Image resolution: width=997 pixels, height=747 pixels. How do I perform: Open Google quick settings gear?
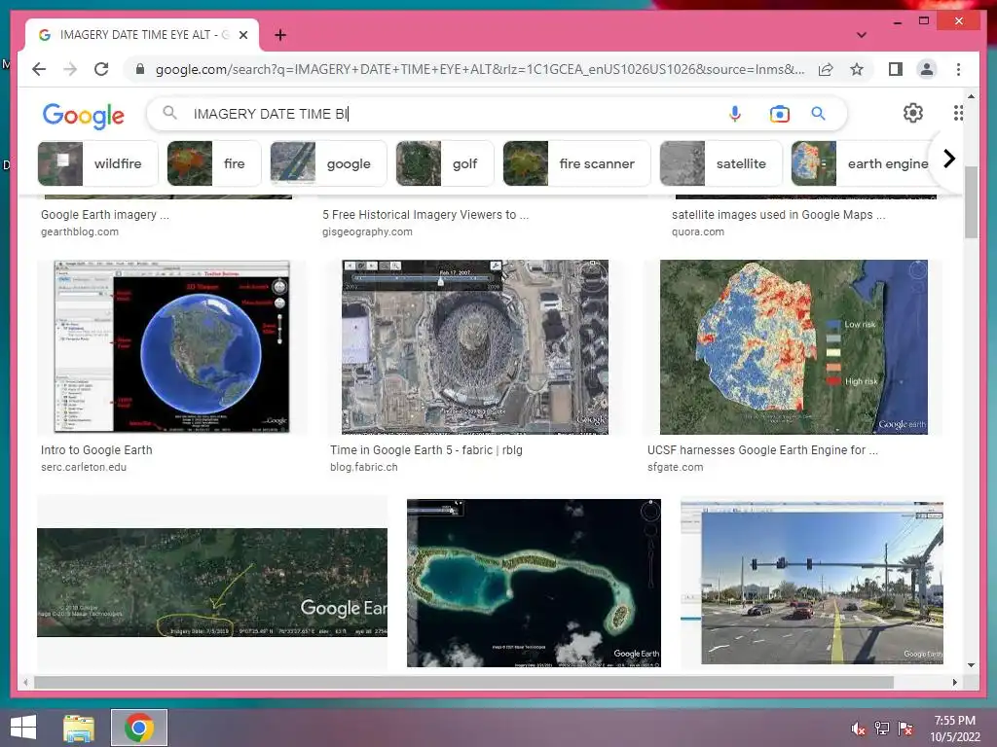(x=913, y=113)
